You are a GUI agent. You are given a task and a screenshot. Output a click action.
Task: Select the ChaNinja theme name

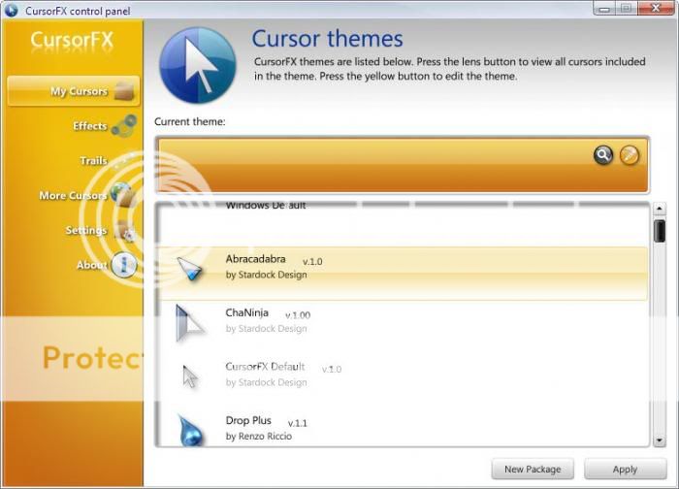247,313
